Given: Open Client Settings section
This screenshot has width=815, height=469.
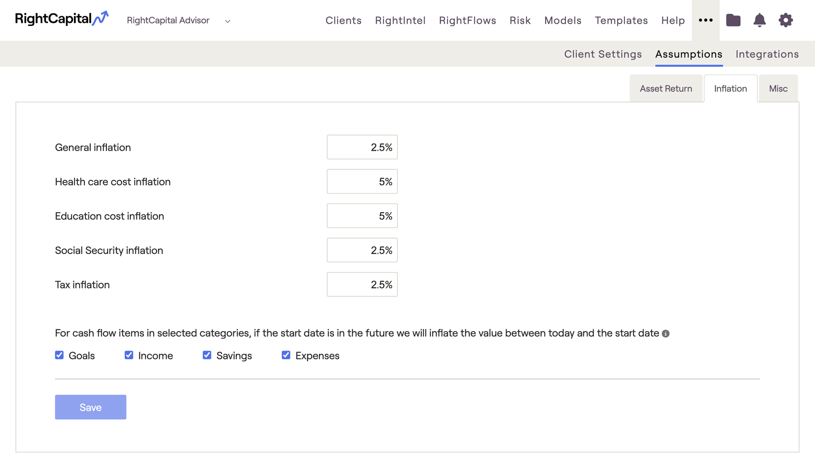Looking at the screenshot, I should 603,54.
